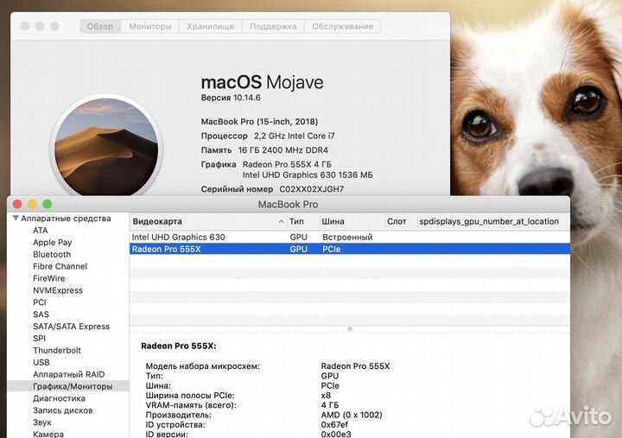622x438 pixels.
Task: Sort by spdisplays_gpu_number_at_location column header
Action: [489, 221]
